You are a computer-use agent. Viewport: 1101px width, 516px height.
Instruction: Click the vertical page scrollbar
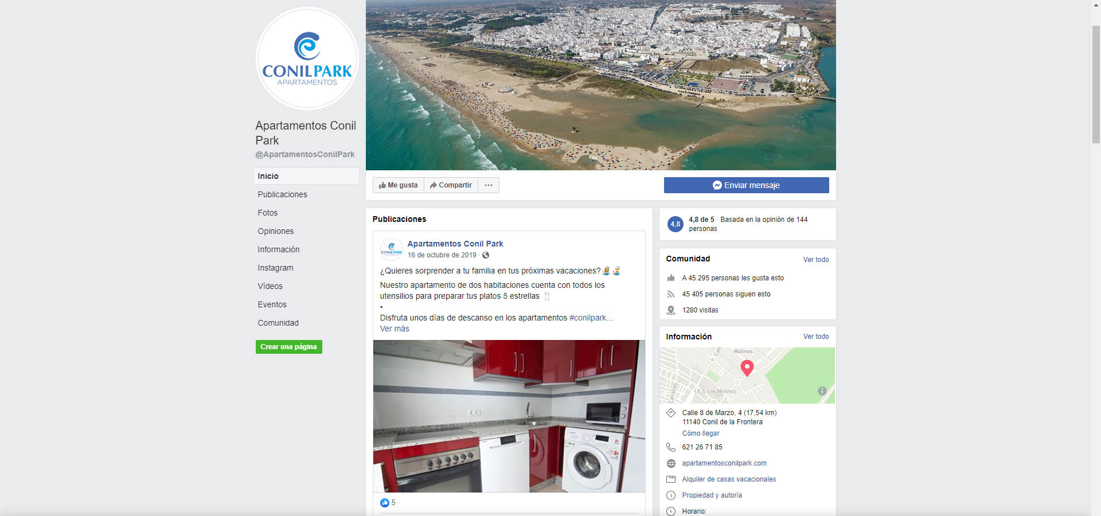pos(1096,86)
